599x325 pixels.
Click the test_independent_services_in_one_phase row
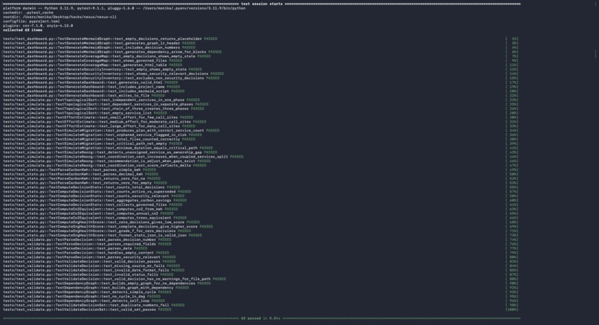101,100
